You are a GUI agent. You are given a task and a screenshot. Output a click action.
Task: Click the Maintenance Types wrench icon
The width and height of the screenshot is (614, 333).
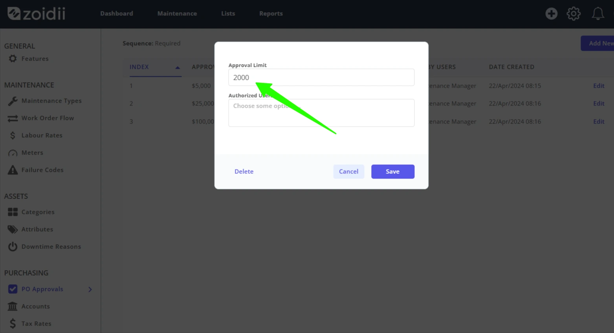click(13, 101)
